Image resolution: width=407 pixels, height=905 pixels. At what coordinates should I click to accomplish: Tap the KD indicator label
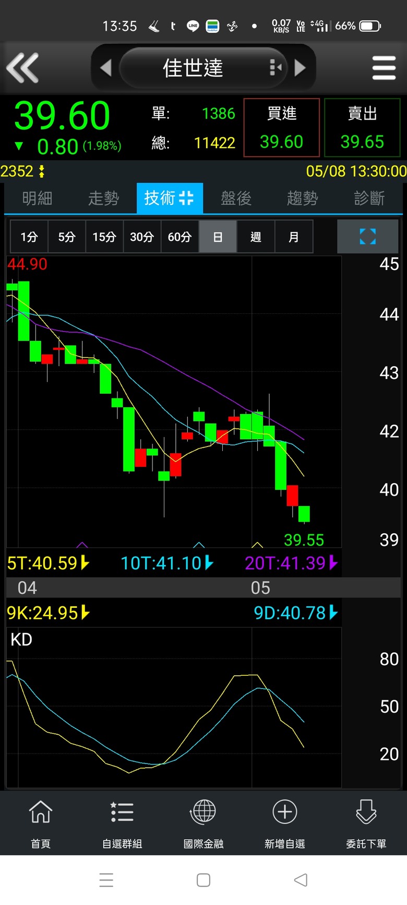tap(21, 639)
